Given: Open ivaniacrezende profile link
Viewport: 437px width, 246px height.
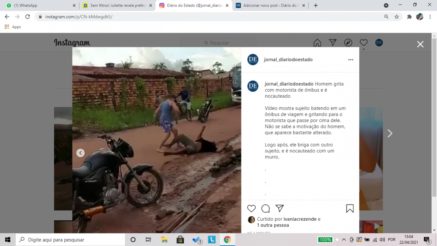Looking at the screenshot, I should coord(300,219).
